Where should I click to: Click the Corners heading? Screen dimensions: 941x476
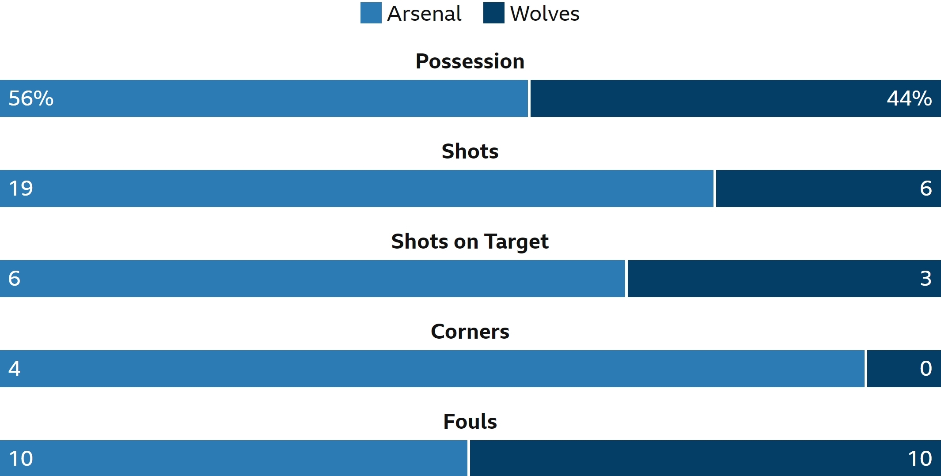coord(470,332)
